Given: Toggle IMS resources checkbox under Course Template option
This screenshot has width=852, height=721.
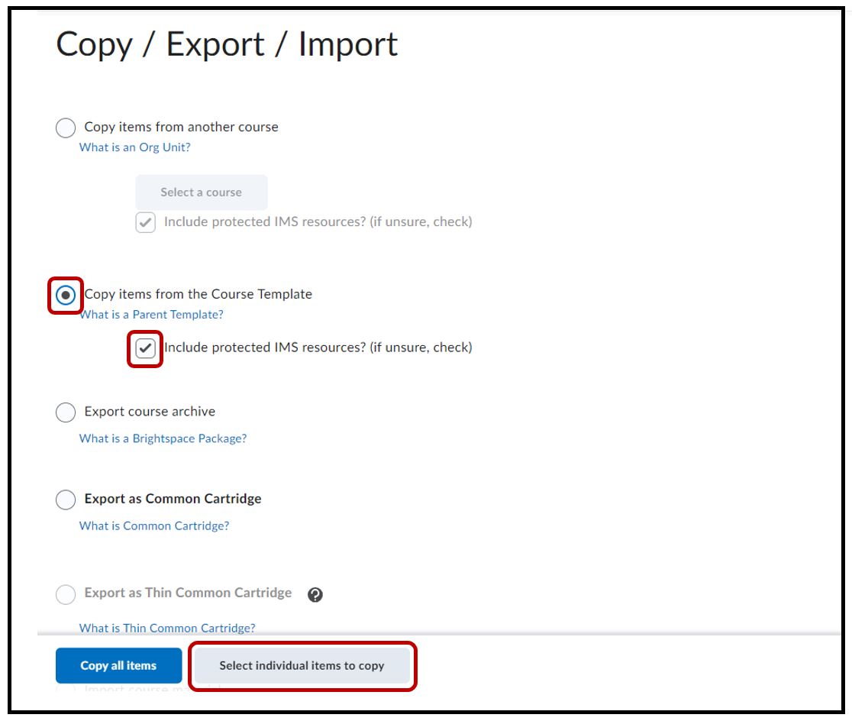Looking at the screenshot, I should [145, 348].
